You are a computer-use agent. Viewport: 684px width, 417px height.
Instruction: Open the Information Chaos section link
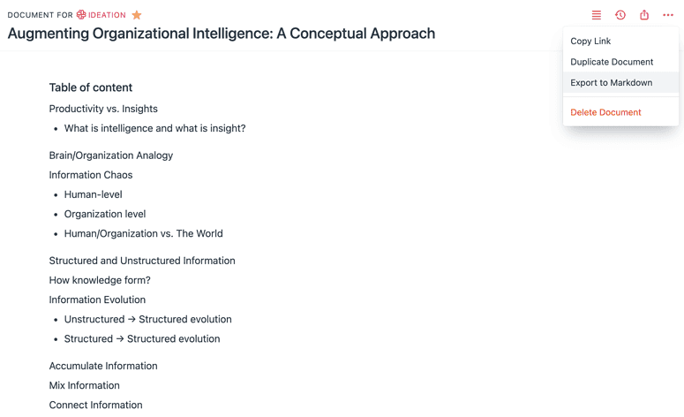point(91,175)
